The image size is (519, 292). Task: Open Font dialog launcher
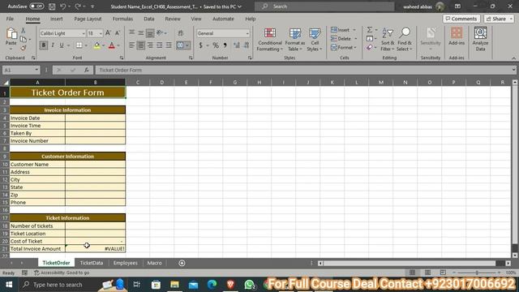point(122,58)
